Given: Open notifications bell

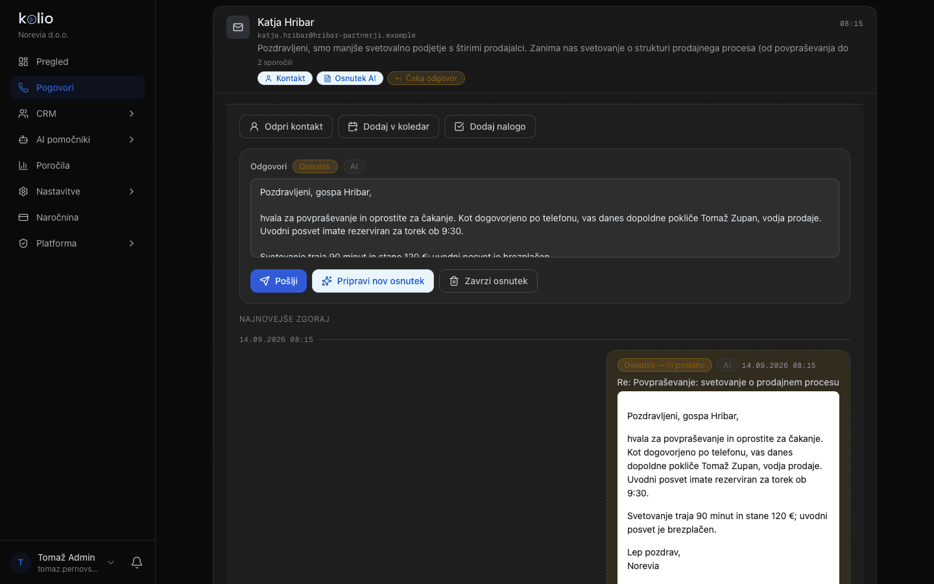Looking at the screenshot, I should coord(137,563).
